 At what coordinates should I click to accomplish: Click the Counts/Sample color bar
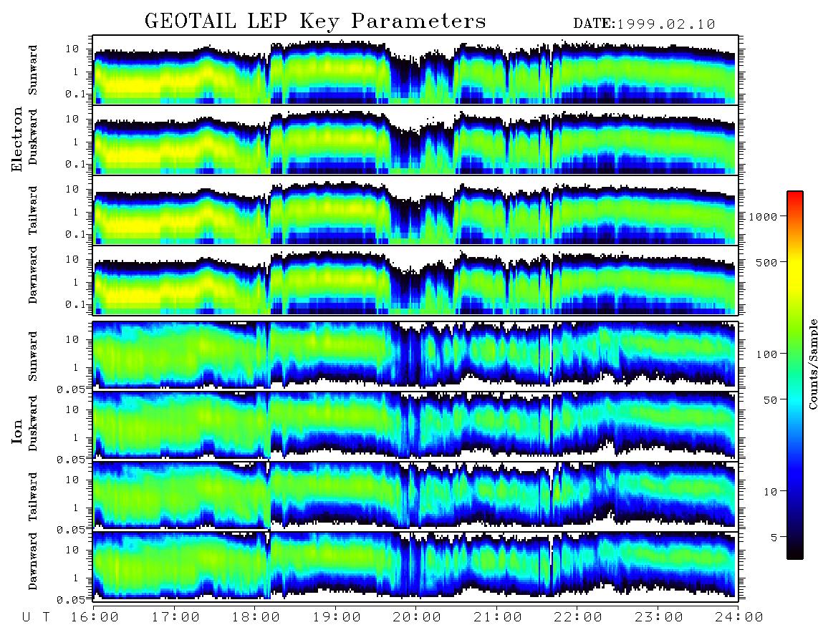click(x=795, y=375)
